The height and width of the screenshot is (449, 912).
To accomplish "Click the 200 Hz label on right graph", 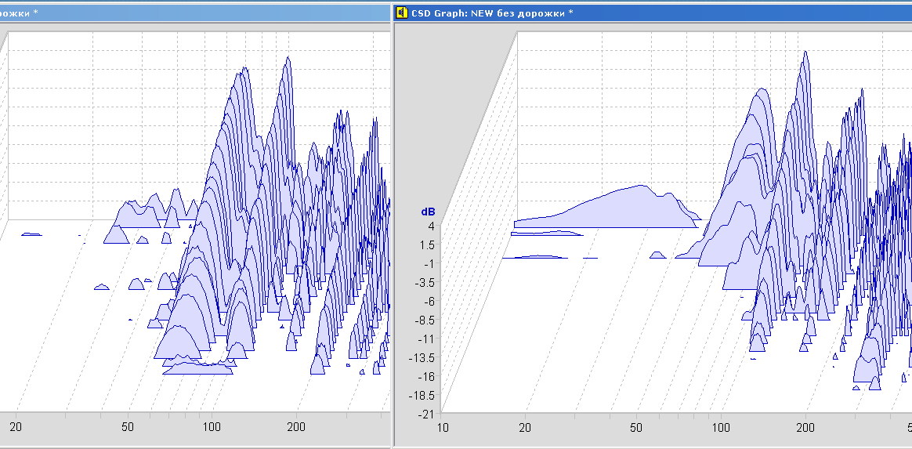I will pos(805,428).
